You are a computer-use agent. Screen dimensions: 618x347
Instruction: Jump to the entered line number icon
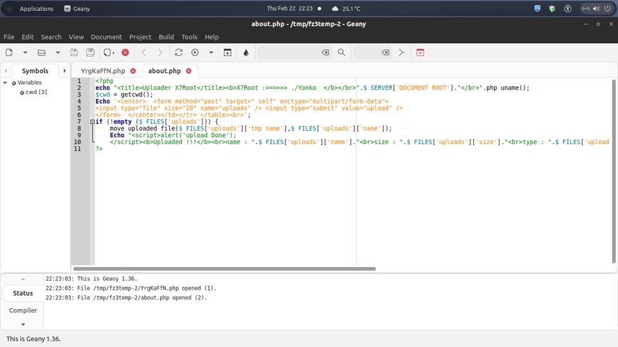(x=401, y=52)
